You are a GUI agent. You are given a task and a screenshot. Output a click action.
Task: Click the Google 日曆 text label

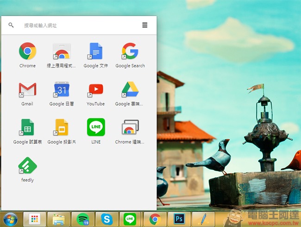coord(62,104)
